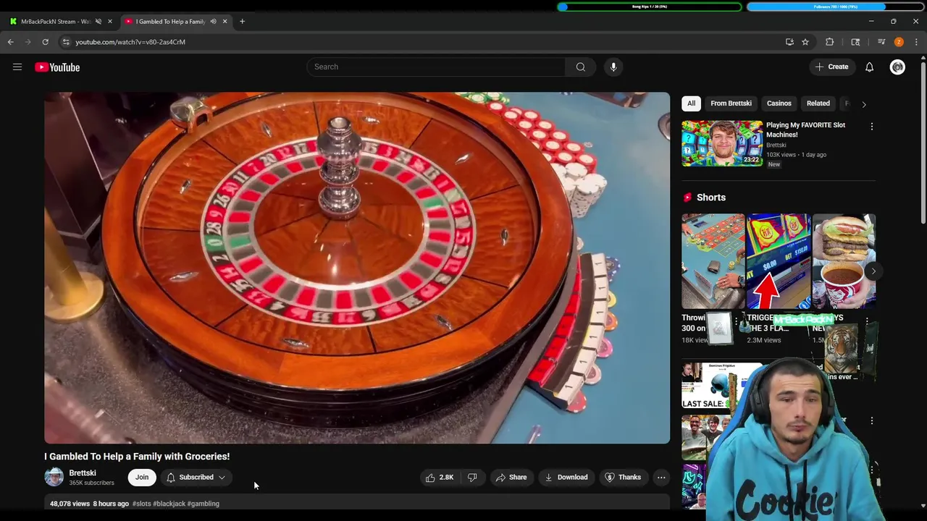The image size is (927, 521).
Task: Open the #gambling hashtag link
Action: tap(204, 504)
